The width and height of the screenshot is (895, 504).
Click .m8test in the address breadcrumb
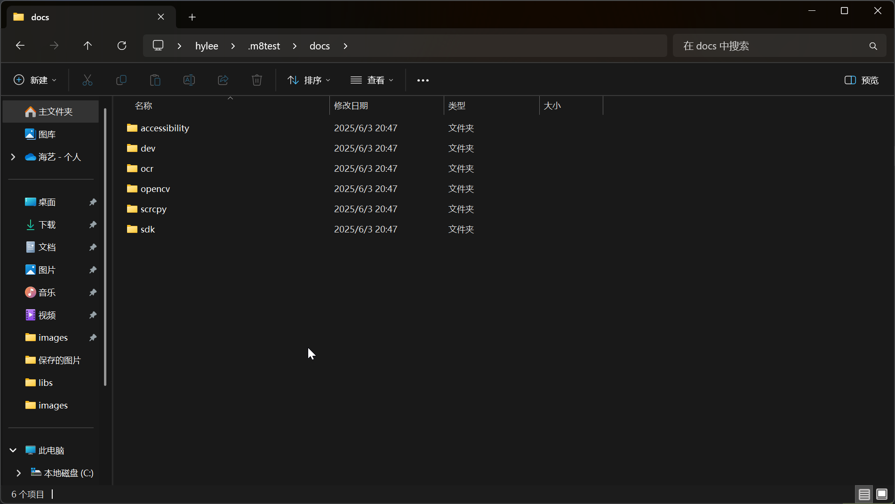(x=264, y=46)
